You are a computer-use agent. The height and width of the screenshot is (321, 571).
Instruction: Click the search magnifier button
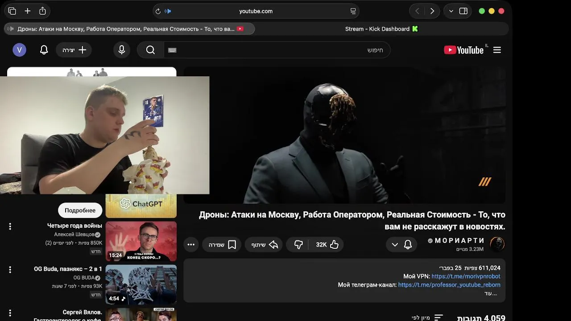pyautogui.click(x=150, y=50)
